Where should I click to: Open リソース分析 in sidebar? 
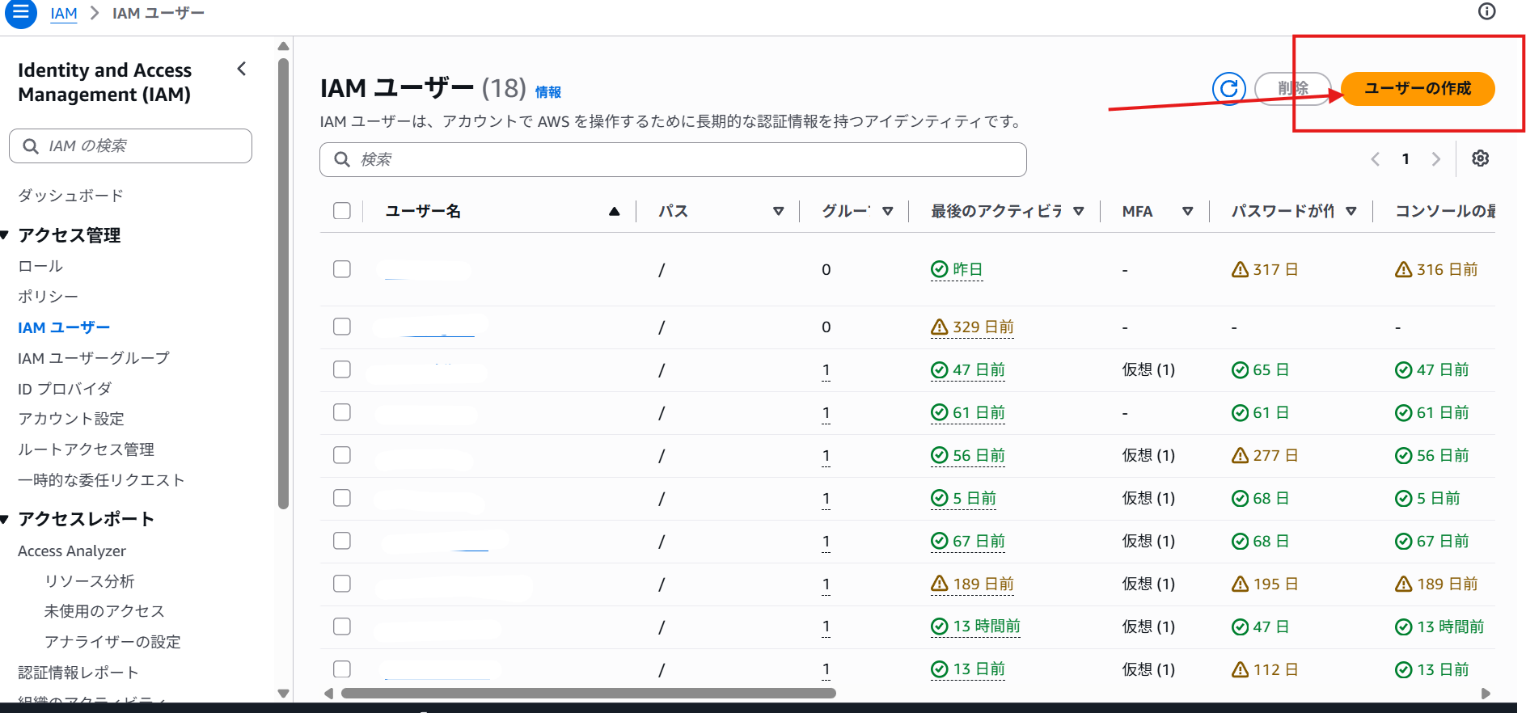(x=89, y=581)
